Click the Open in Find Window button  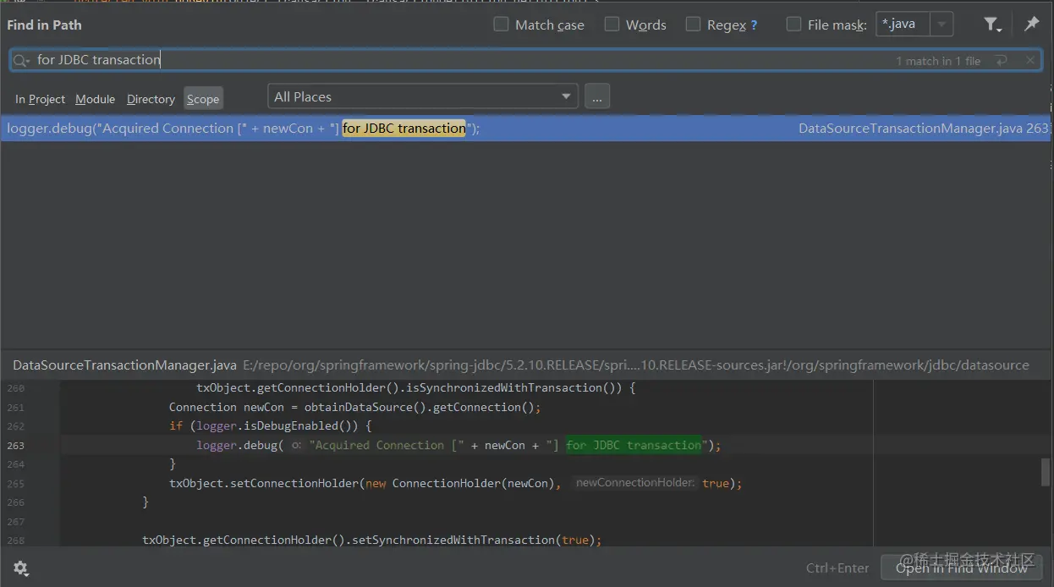click(962, 568)
